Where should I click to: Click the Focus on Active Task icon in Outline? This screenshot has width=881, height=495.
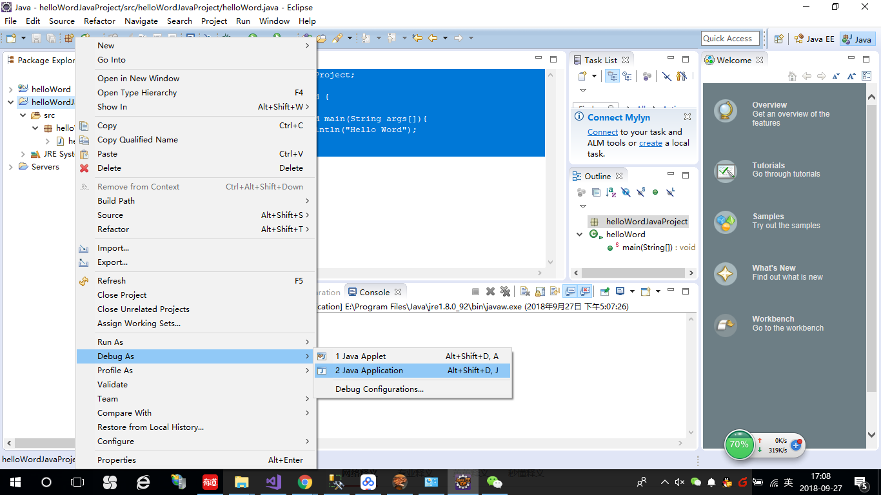581,192
